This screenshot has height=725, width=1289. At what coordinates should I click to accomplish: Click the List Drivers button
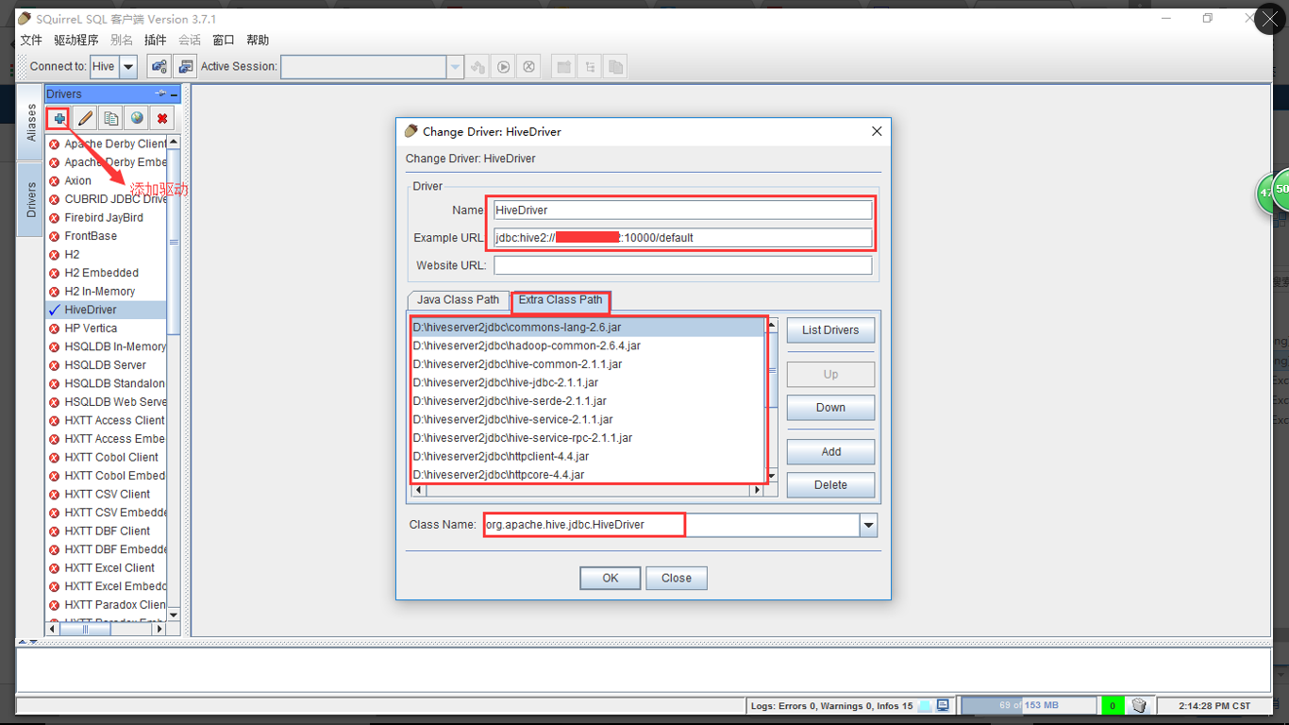point(830,330)
